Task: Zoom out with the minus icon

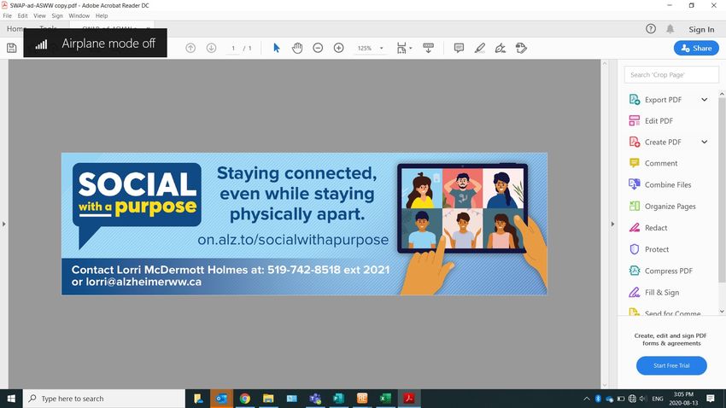Action: [318, 48]
